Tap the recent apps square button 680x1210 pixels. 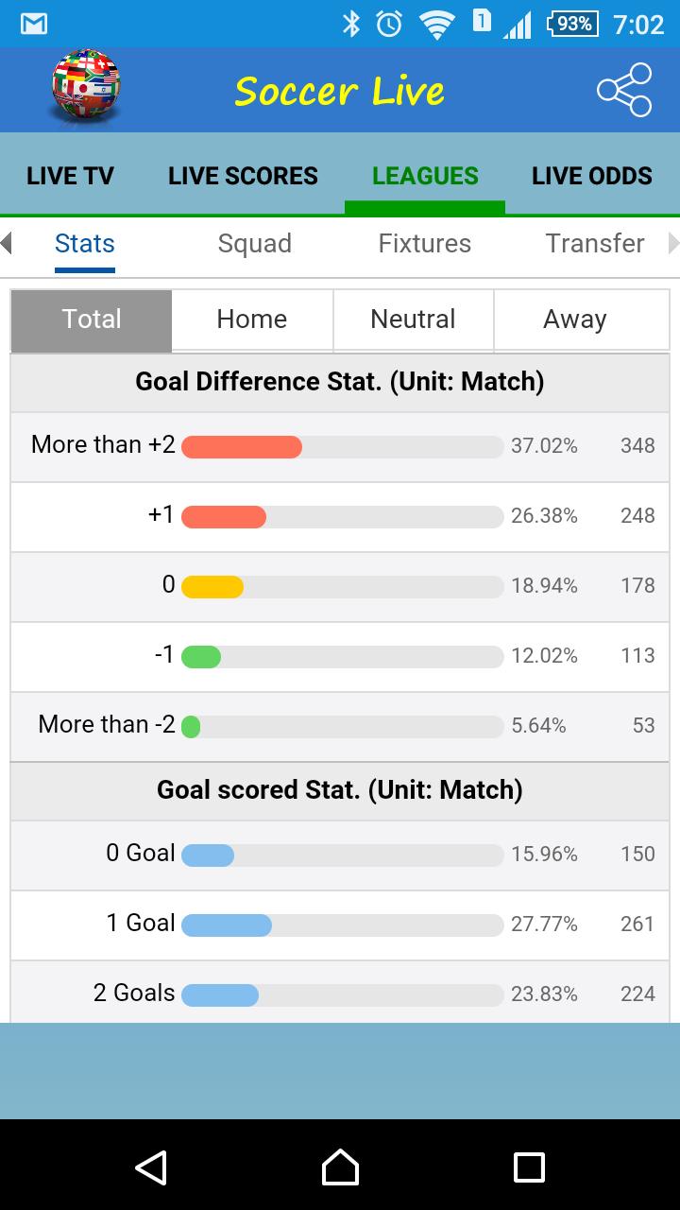(x=529, y=1167)
